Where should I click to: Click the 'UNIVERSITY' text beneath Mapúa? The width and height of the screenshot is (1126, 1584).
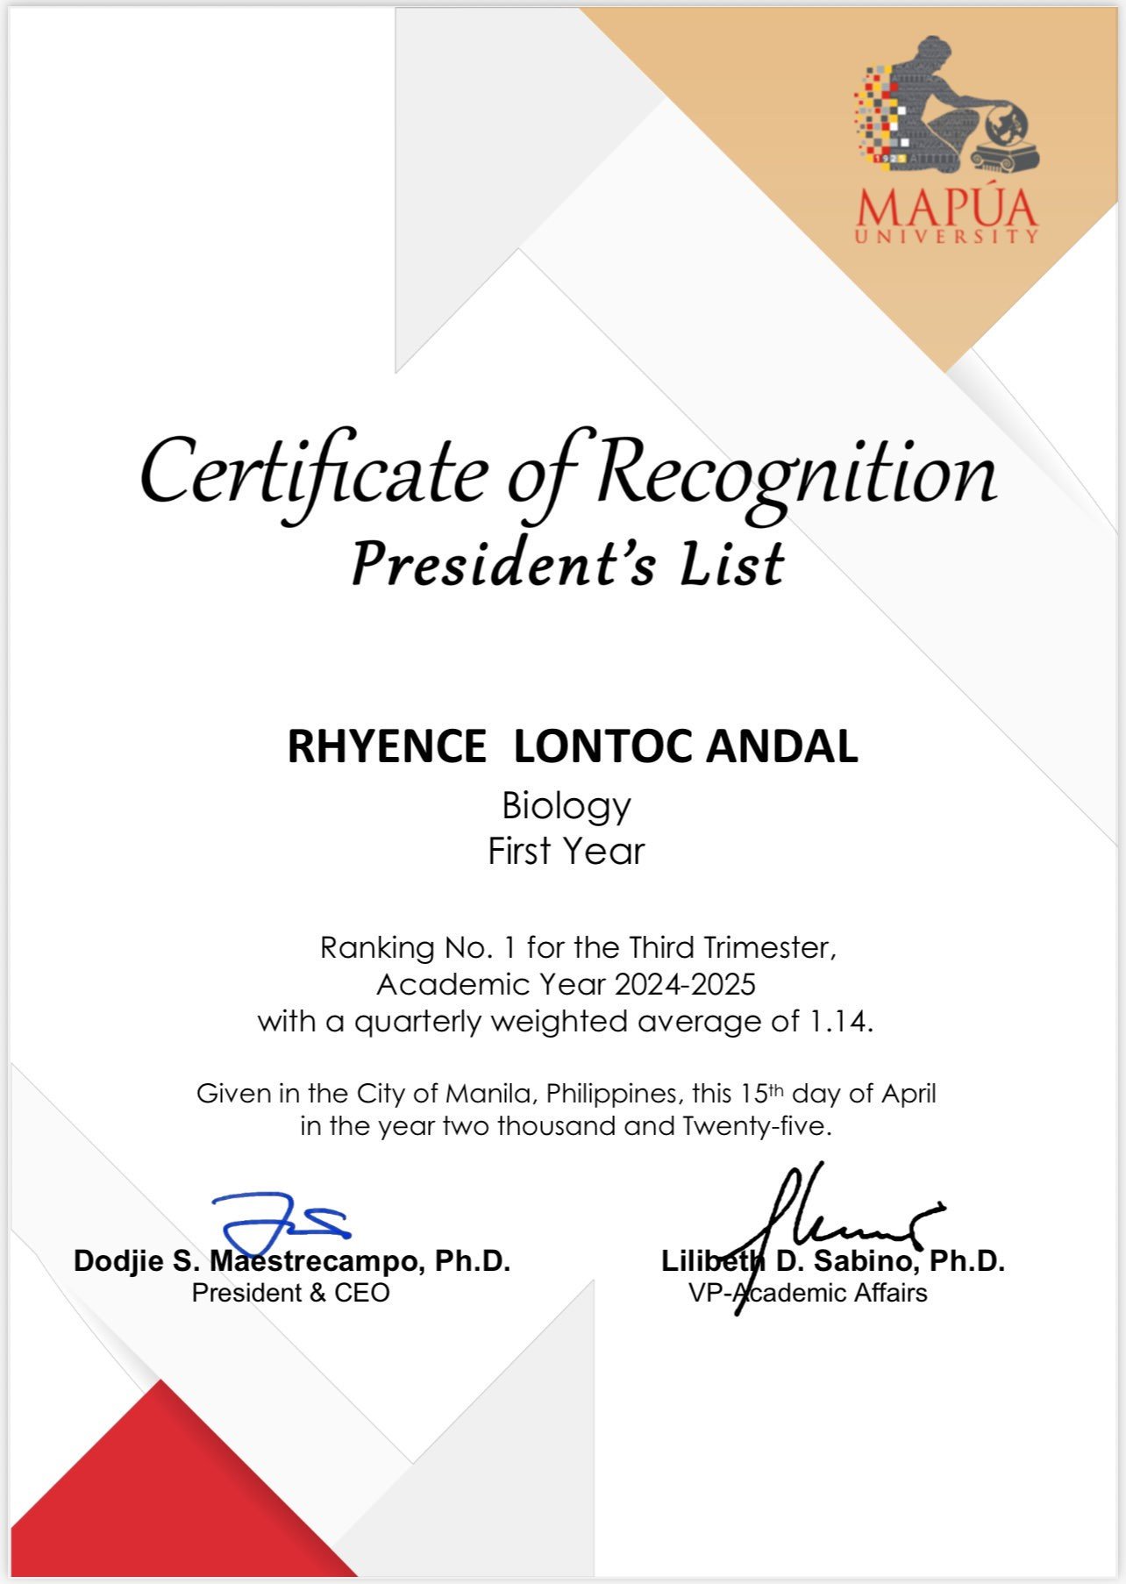[x=947, y=236]
